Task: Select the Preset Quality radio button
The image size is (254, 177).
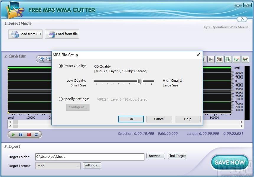Action: click(x=61, y=66)
